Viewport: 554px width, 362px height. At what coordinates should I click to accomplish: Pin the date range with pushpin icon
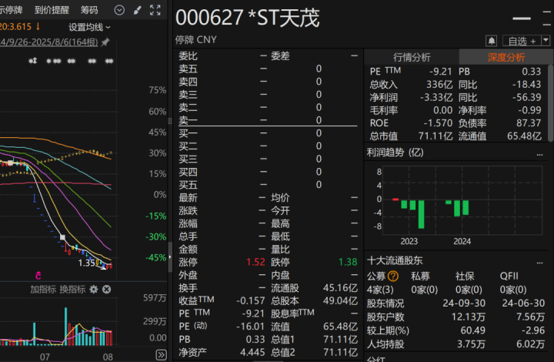coord(105,42)
